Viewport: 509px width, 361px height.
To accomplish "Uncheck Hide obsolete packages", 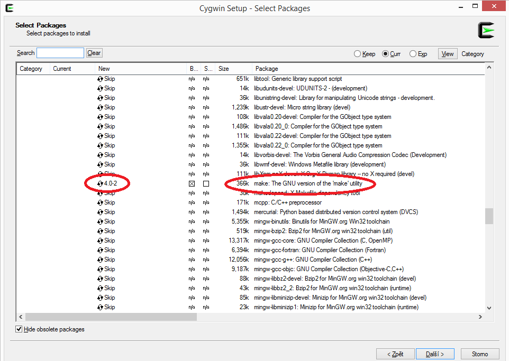I will pyautogui.click(x=19, y=329).
